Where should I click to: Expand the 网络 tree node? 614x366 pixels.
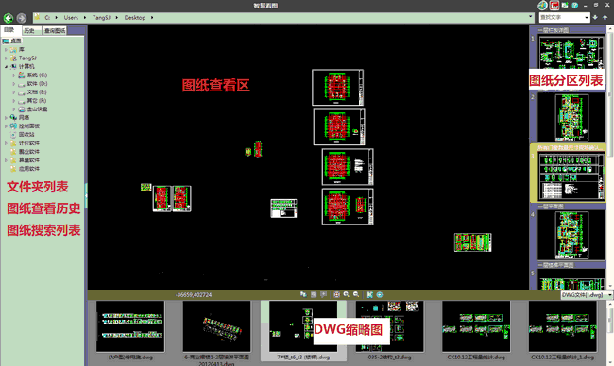point(6,117)
